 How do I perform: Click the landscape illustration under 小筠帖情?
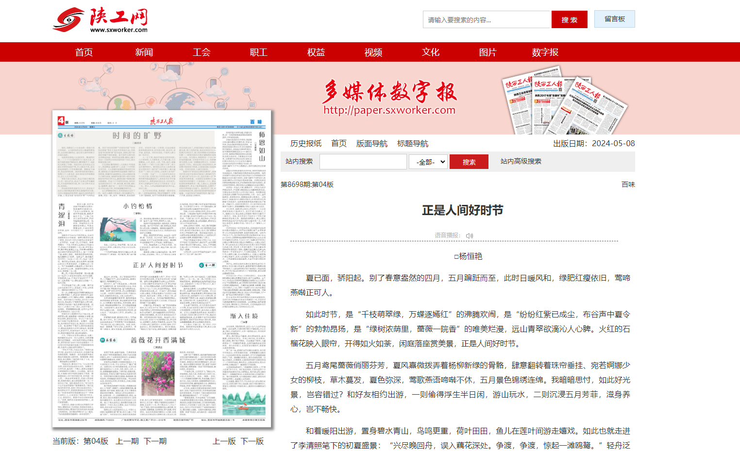pyautogui.click(x=118, y=229)
